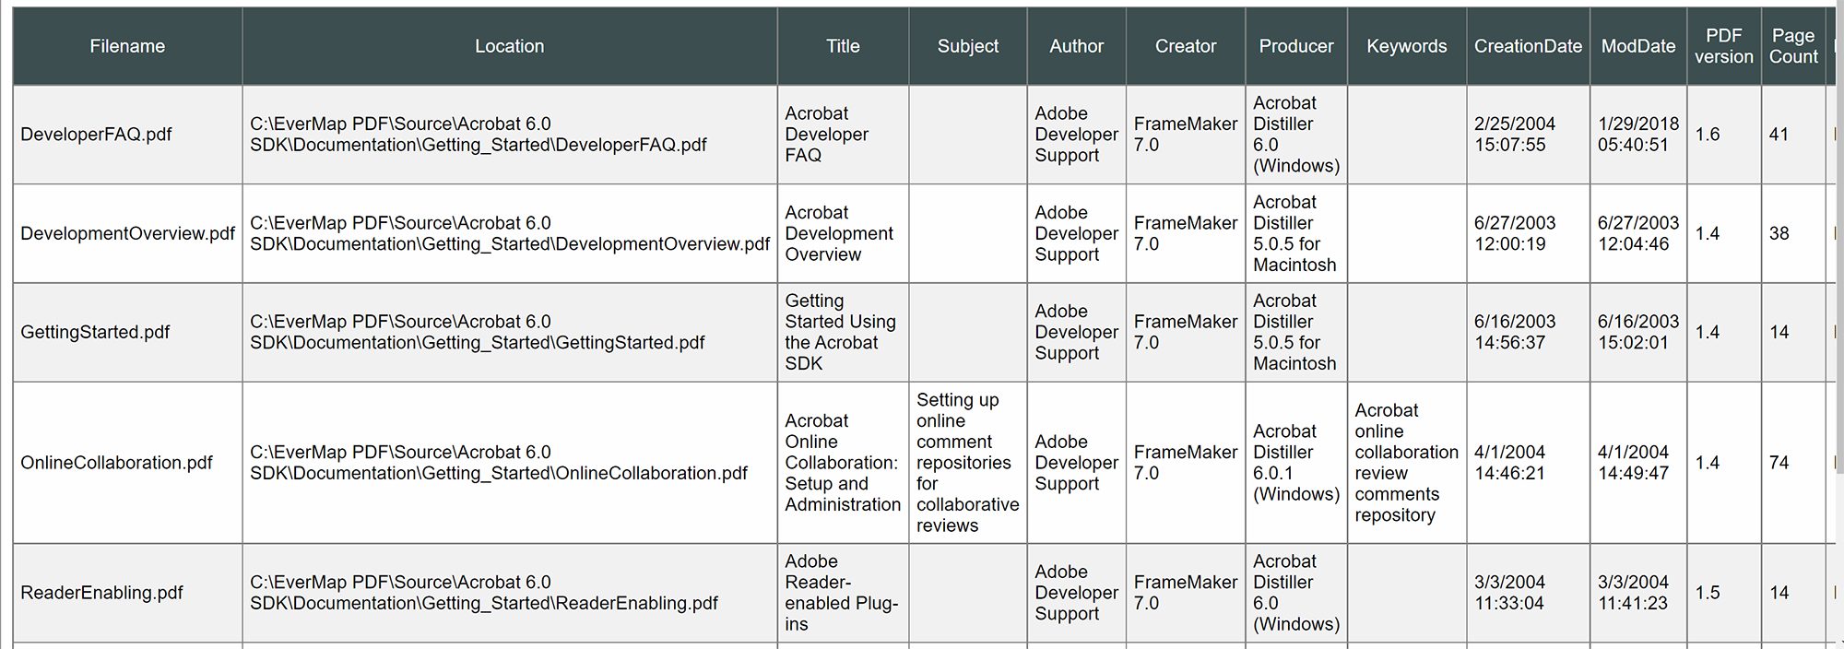
Task: Click the Page Count column header
Action: (x=1793, y=46)
